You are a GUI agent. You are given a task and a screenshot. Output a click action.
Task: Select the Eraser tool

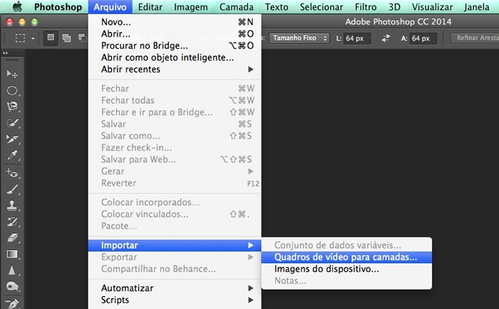click(x=12, y=238)
